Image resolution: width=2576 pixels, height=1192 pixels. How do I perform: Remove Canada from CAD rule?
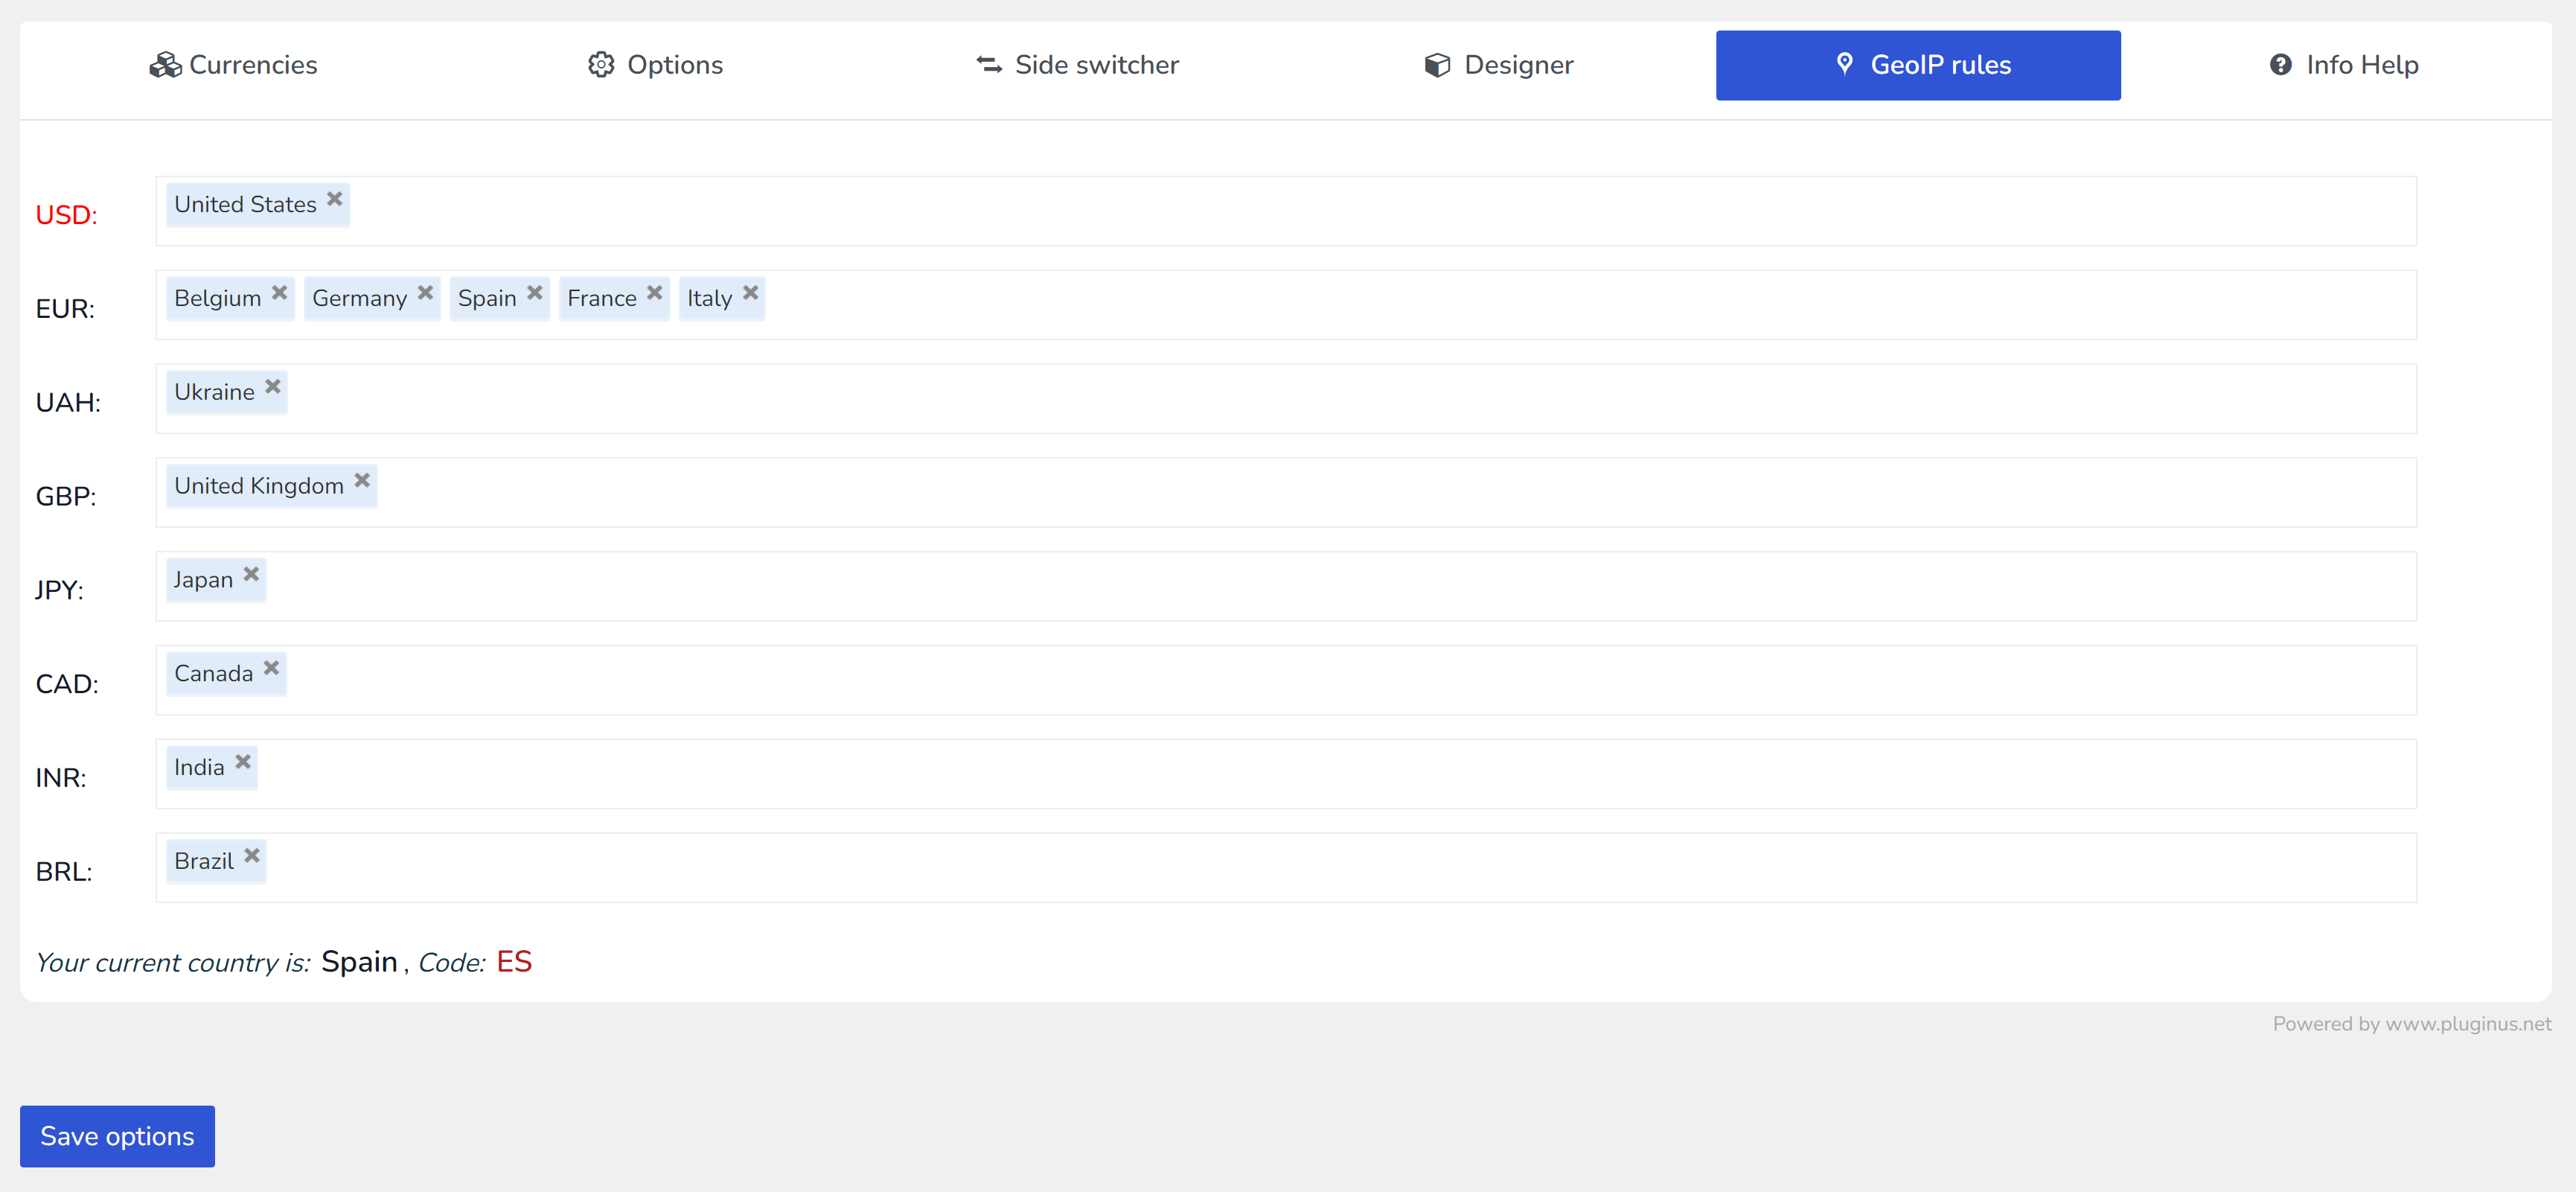click(x=271, y=668)
